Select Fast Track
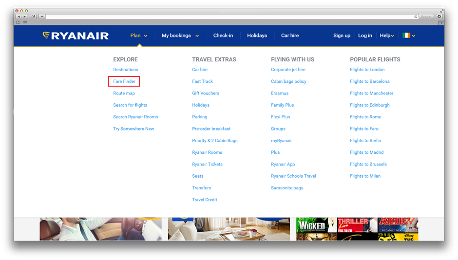This screenshot has height=260, width=458. [x=202, y=81]
